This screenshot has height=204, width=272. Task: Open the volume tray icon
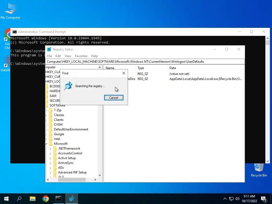[x=237, y=199]
